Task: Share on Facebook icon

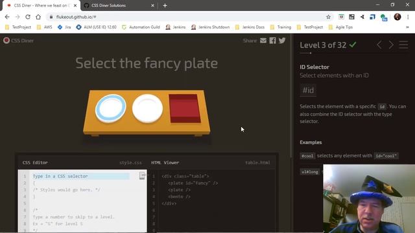Action: click(x=272, y=40)
